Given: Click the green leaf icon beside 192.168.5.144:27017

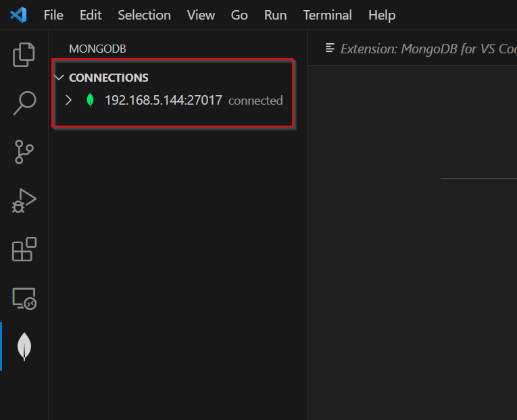Looking at the screenshot, I should 90,100.
